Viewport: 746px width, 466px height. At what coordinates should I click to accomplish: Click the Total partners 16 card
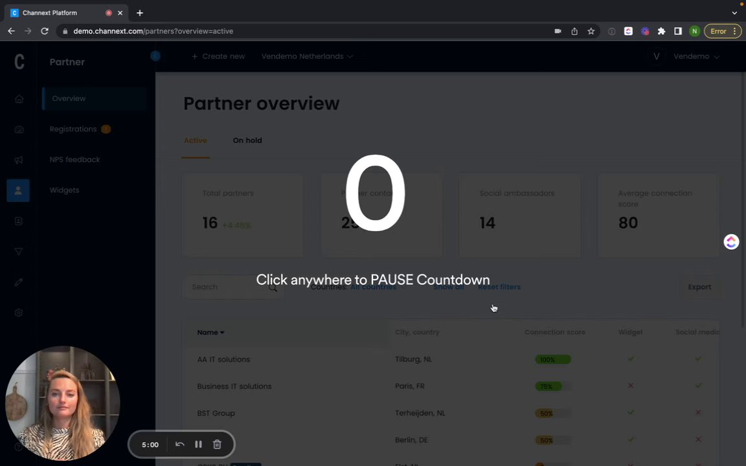pyautogui.click(x=243, y=216)
